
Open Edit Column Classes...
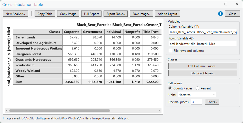pyautogui.click(x=203, y=66)
